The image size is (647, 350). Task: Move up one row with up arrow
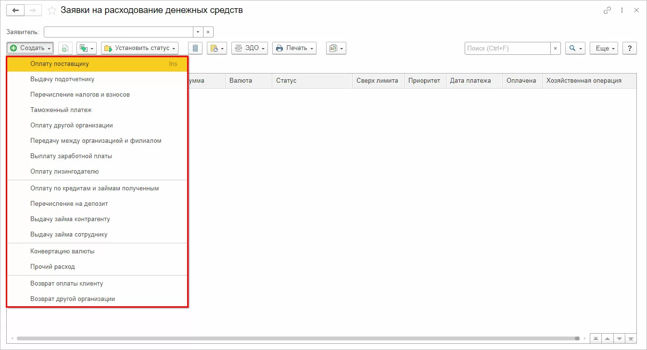coord(608,338)
